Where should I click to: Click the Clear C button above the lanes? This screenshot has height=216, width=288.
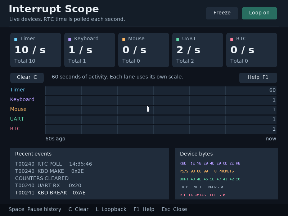pos(27,77)
